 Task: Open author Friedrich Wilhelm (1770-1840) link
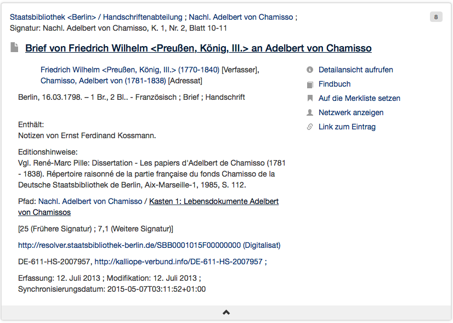click(130, 70)
